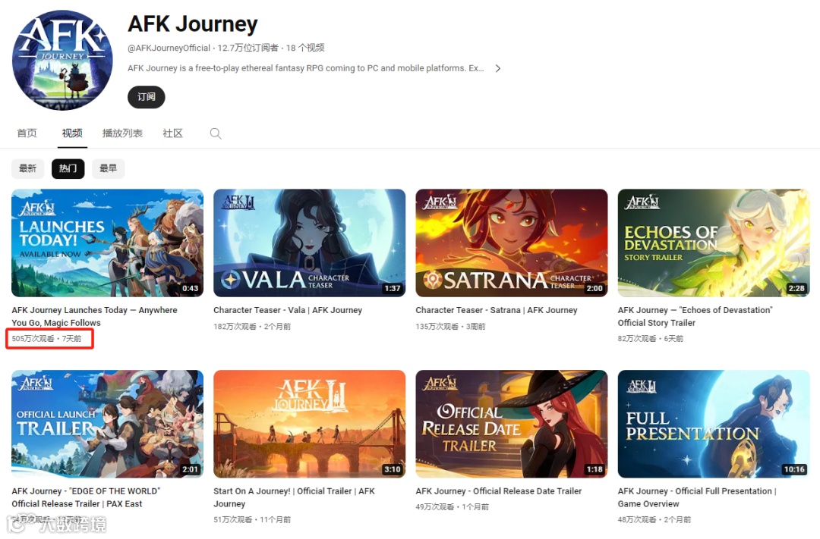Click the channel search magnifier icon
Image resolution: width=820 pixels, height=539 pixels.
pos(216,133)
